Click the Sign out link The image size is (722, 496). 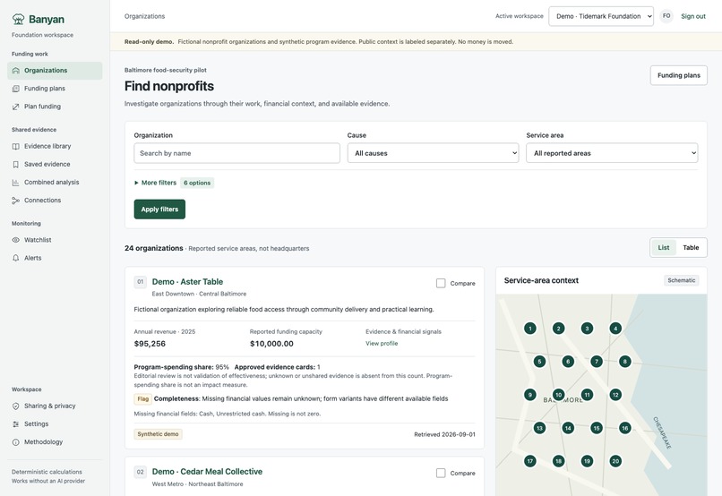693,16
